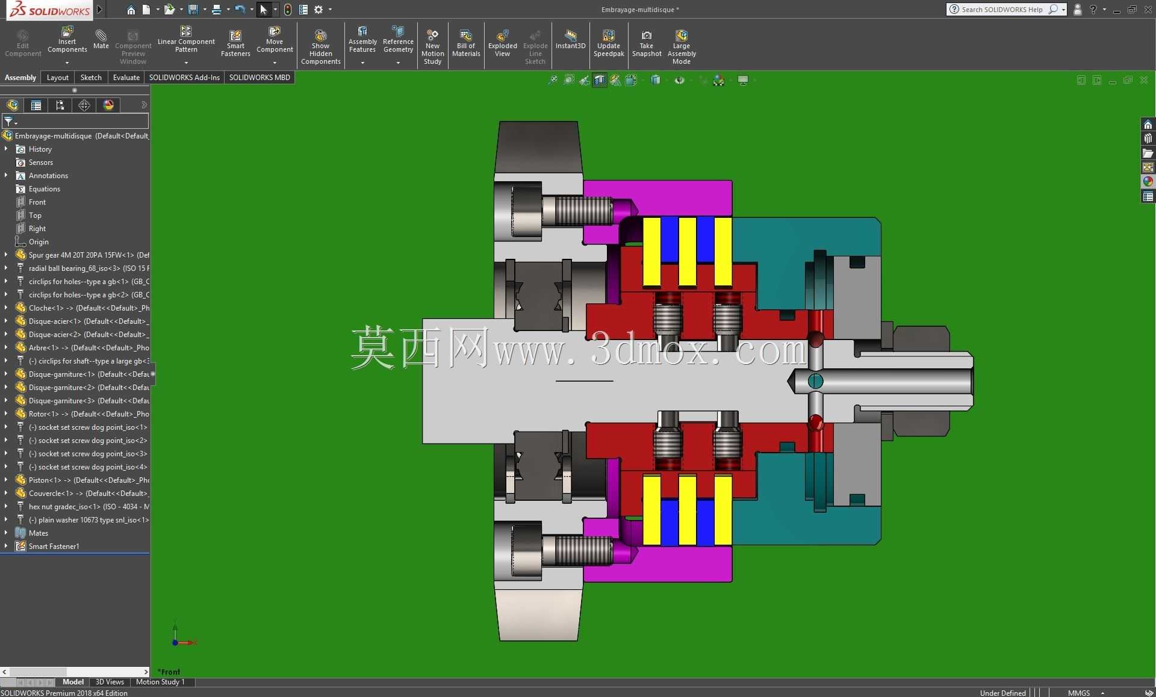Click the Rebuild traffic light icon
1156x697 pixels.
point(288,10)
